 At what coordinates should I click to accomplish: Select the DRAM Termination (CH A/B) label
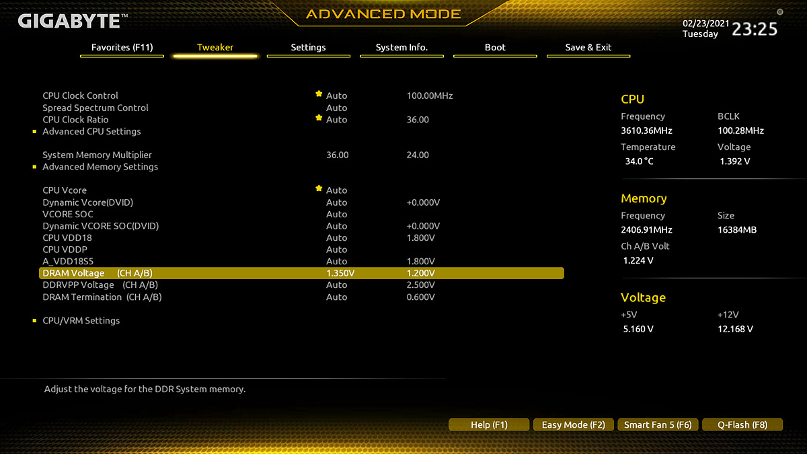click(102, 297)
